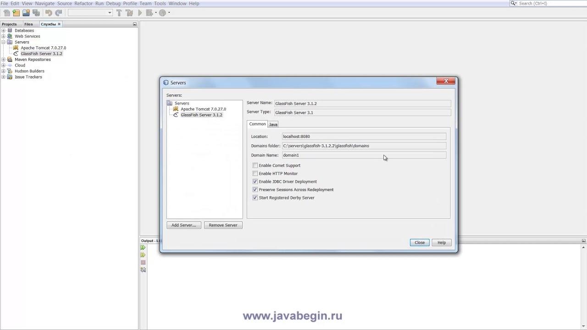Collapse the Servers node in Services panel
Screen dimensions: 587x330
pos(3,42)
